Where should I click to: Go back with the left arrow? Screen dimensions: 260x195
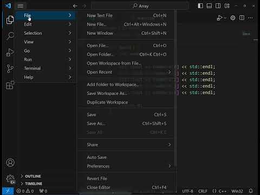point(75,6)
